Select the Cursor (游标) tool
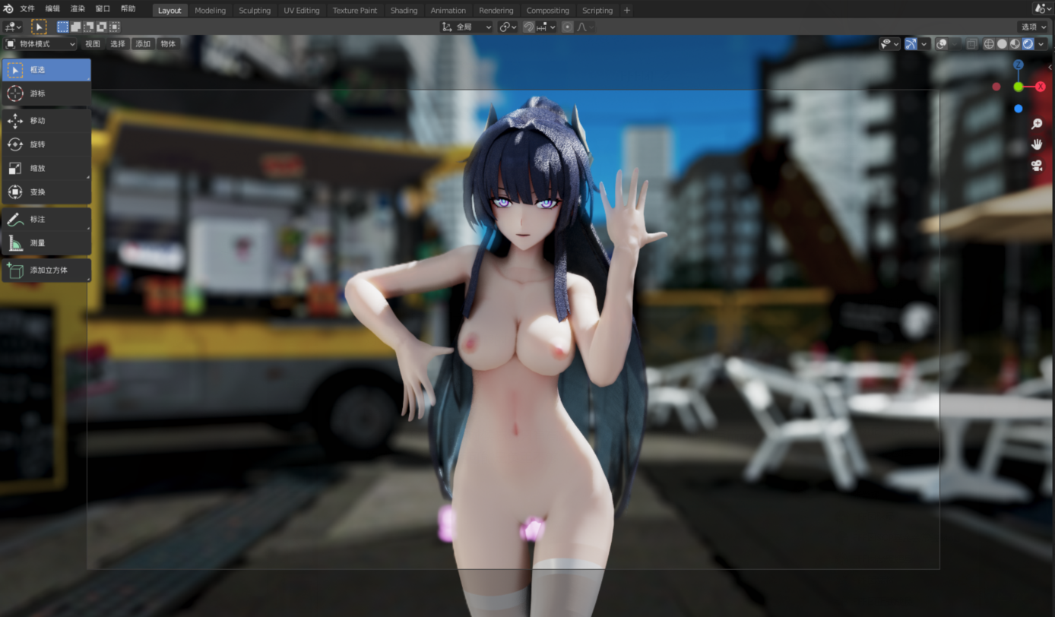 [46, 93]
